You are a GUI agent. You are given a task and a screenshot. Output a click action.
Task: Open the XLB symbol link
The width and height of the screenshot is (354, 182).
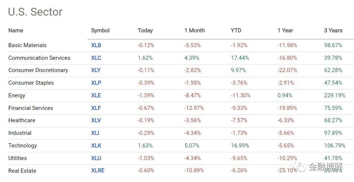[96, 45]
